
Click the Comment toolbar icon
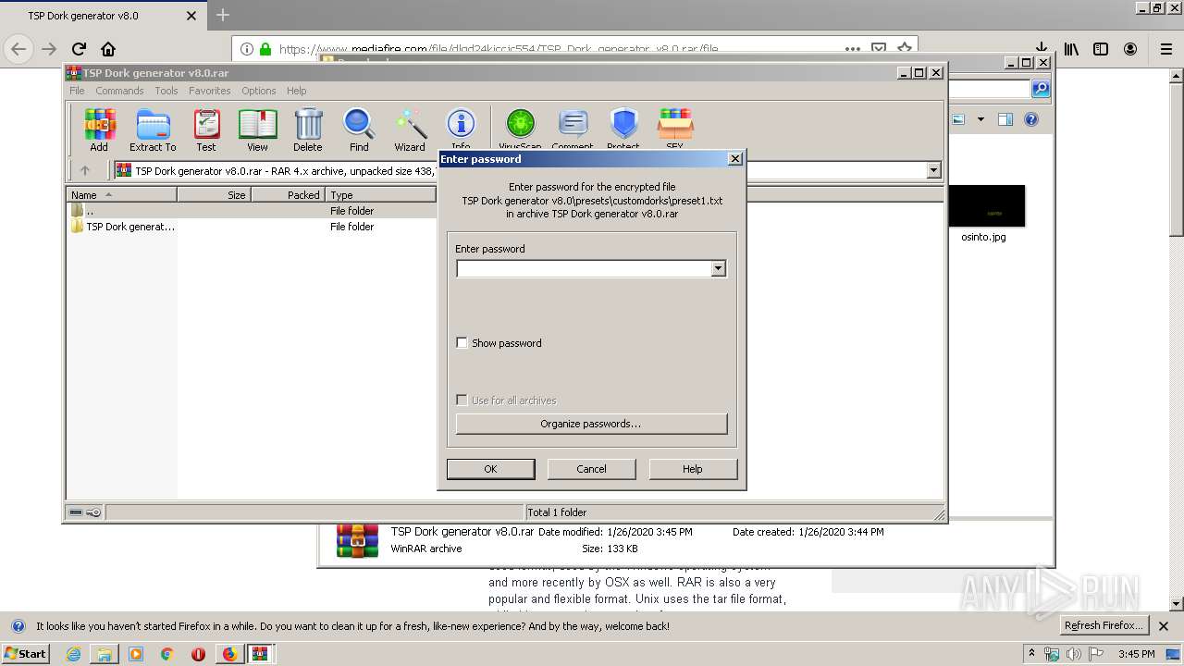tap(573, 128)
